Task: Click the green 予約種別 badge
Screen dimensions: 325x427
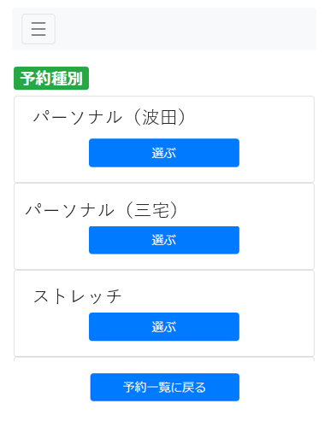Action: [x=51, y=79]
